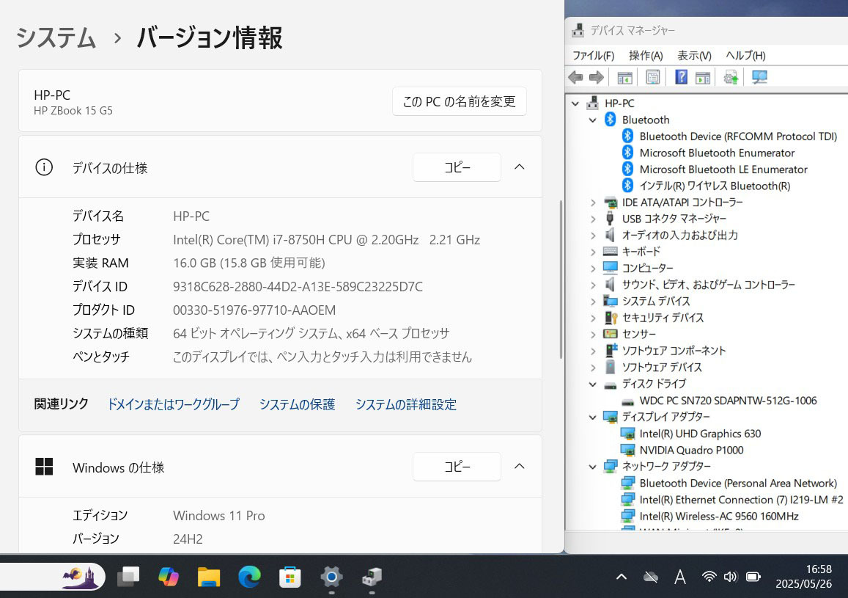
Task: Launch Microsoft Edge from the taskbar
Action: click(249, 577)
